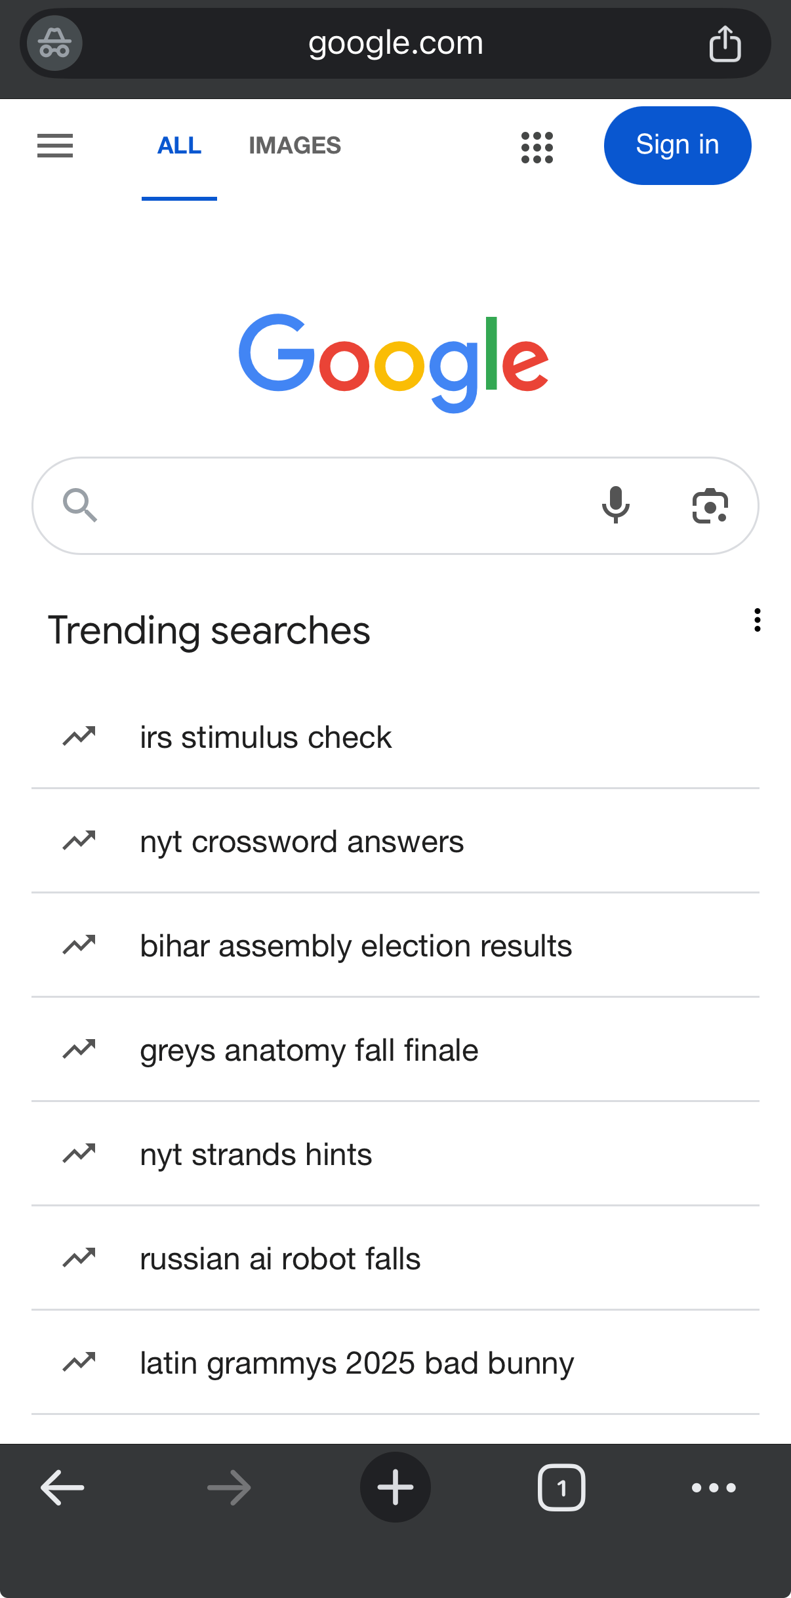
Task: Select the voice search microphone icon
Action: pos(615,505)
